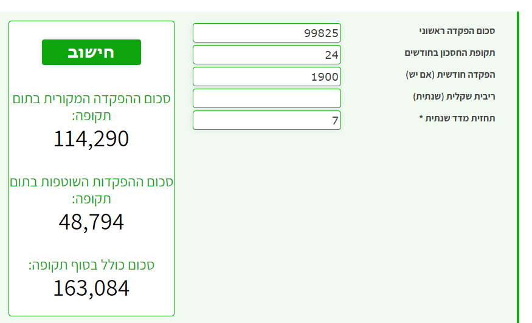Click the total result value 163,084

pyautogui.click(x=91, y=288)
